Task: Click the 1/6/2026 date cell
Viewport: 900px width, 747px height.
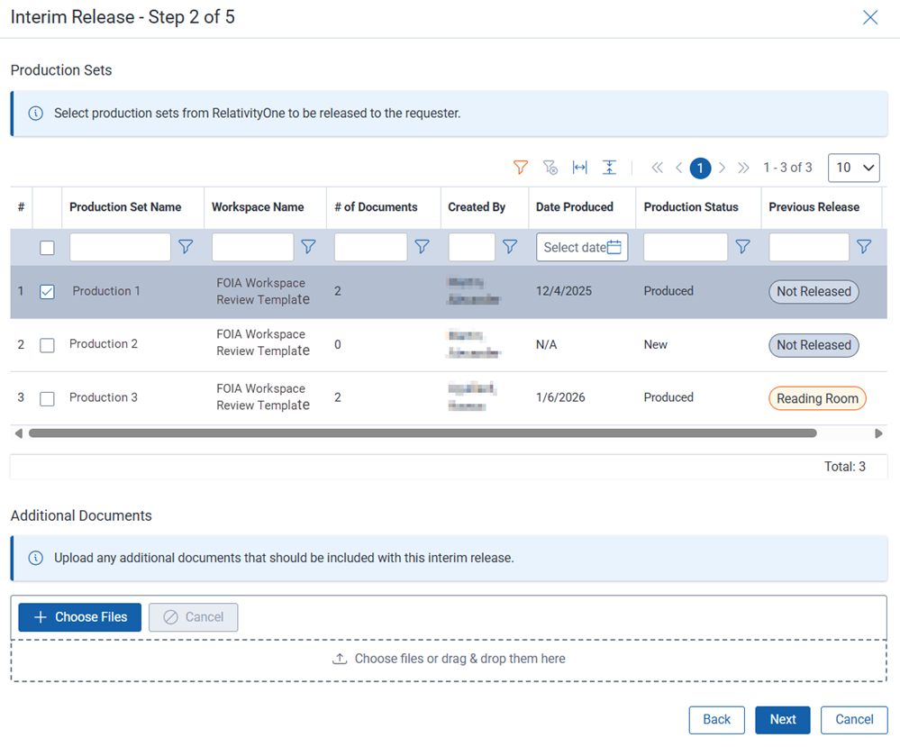Action: [560, 397]
